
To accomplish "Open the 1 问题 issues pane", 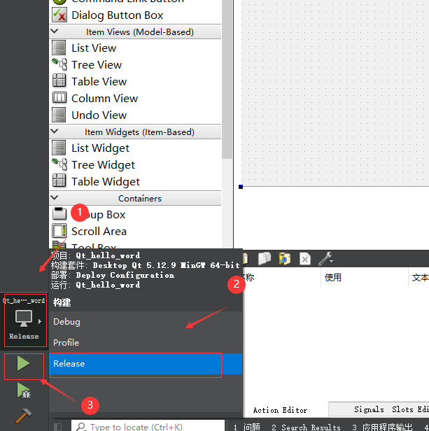I will [x=247, y=427].
